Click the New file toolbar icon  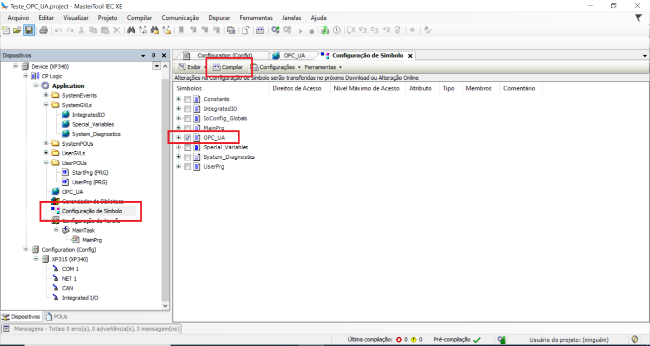pos(6,30)
